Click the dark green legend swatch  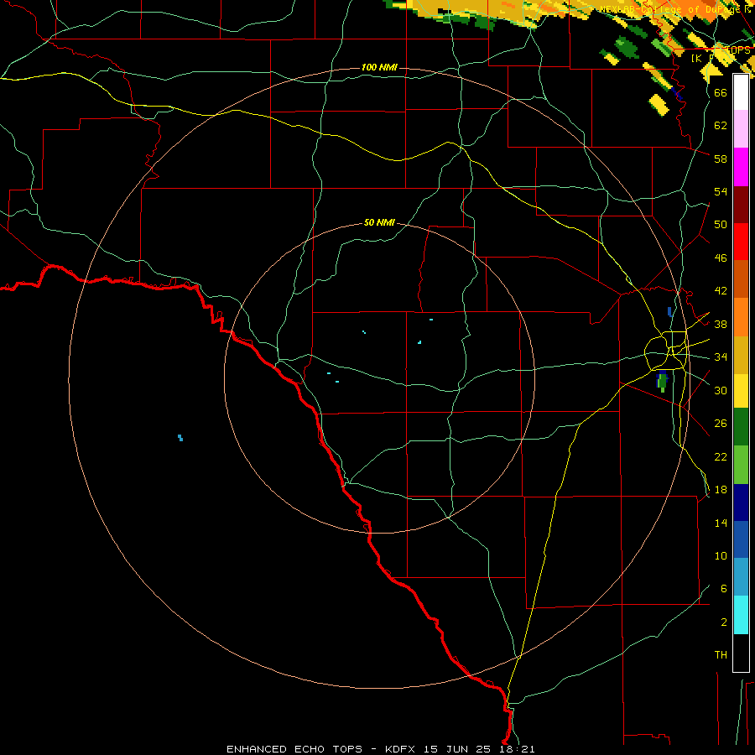point(741,427)
